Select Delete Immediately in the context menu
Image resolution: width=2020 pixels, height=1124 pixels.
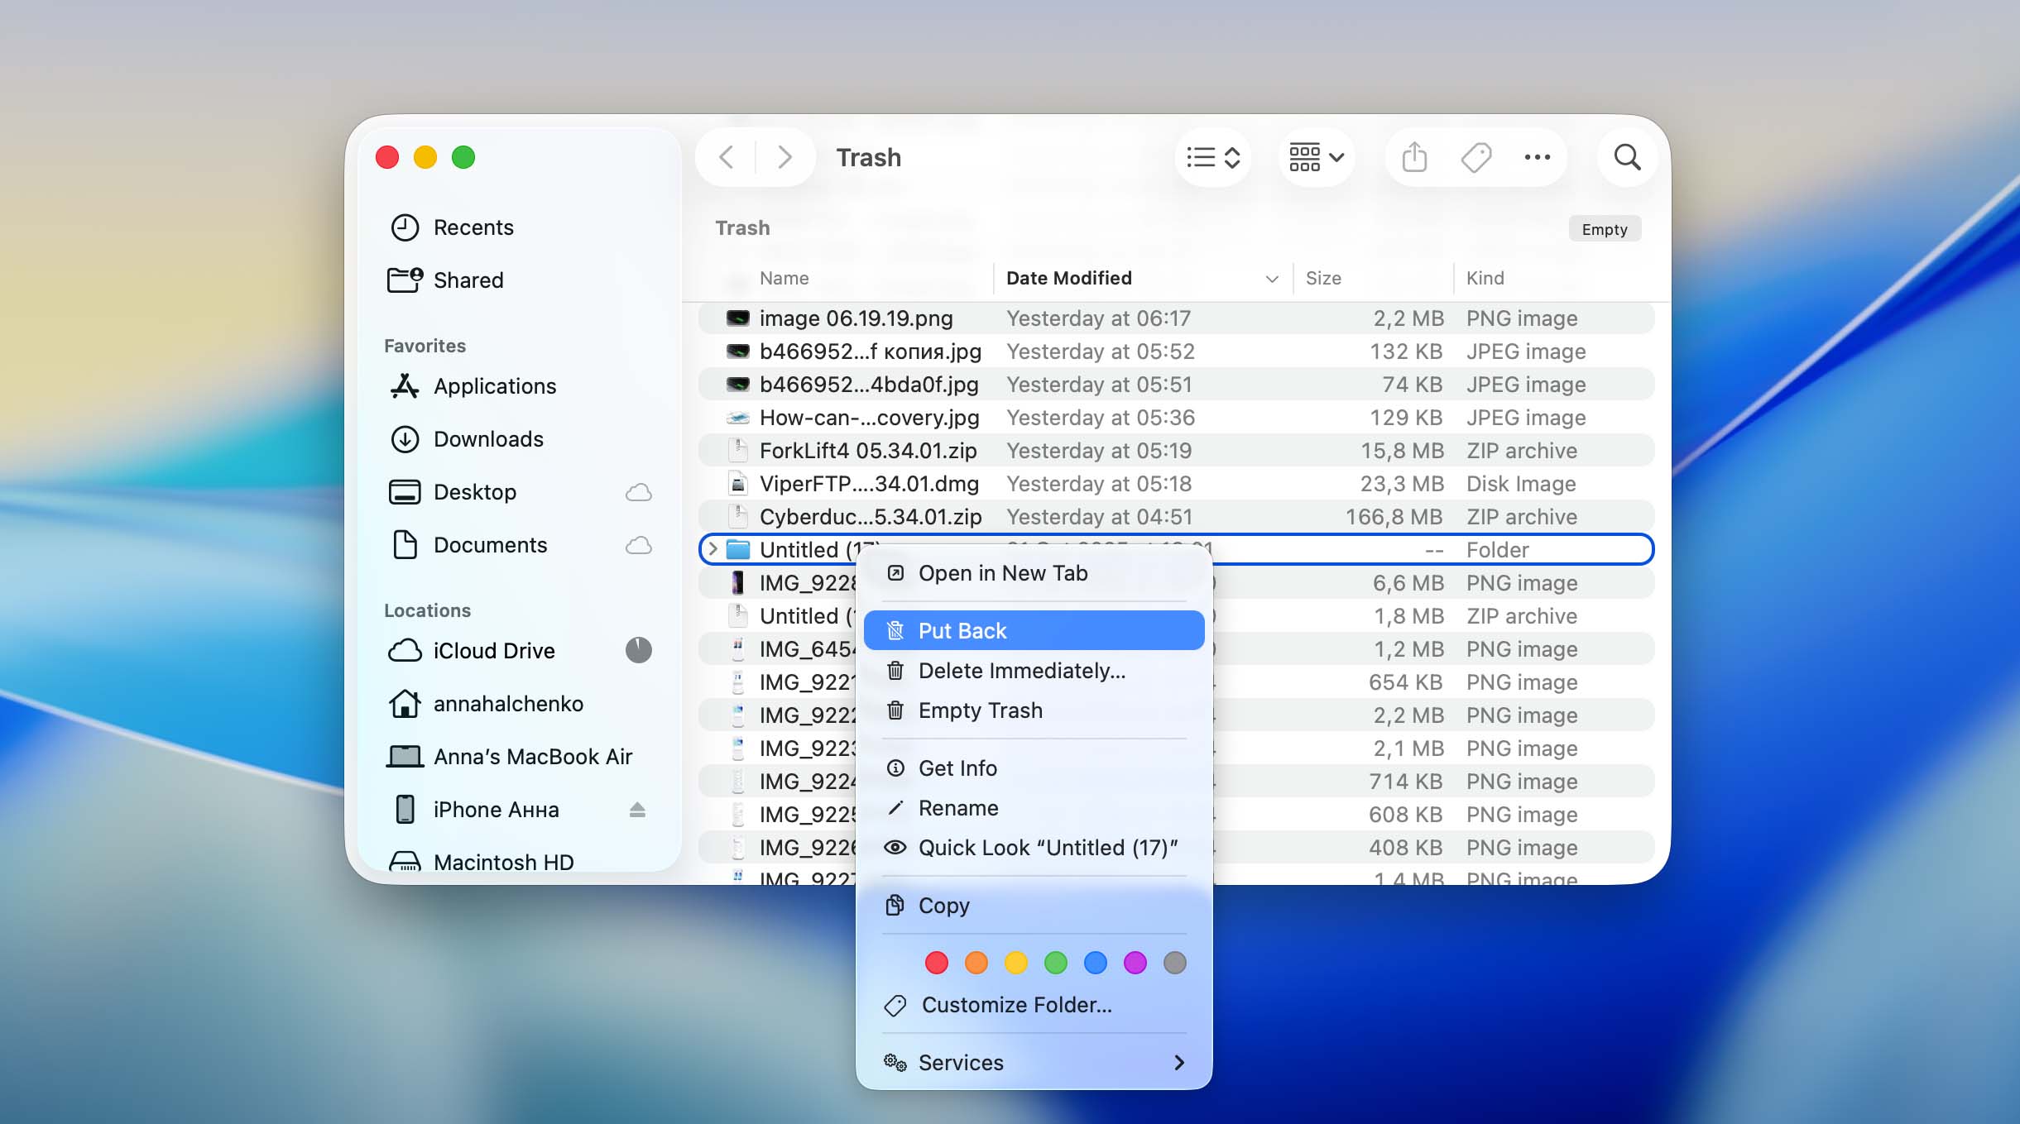click(1021, 671)
